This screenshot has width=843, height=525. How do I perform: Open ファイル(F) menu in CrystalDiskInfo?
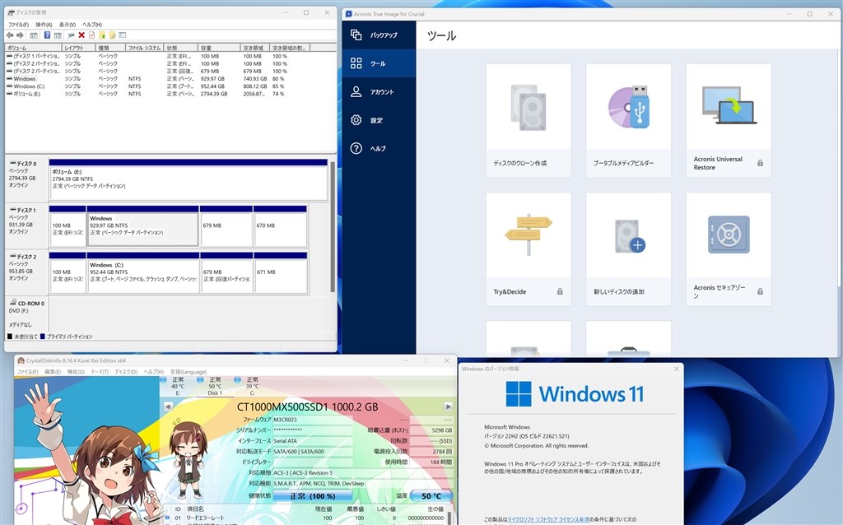(x=27, y=372)
